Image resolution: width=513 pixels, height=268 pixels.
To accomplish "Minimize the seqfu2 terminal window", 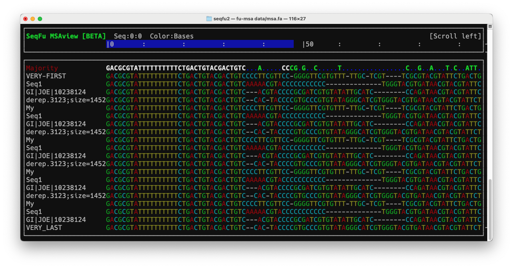I will click(x=33, y=18).
